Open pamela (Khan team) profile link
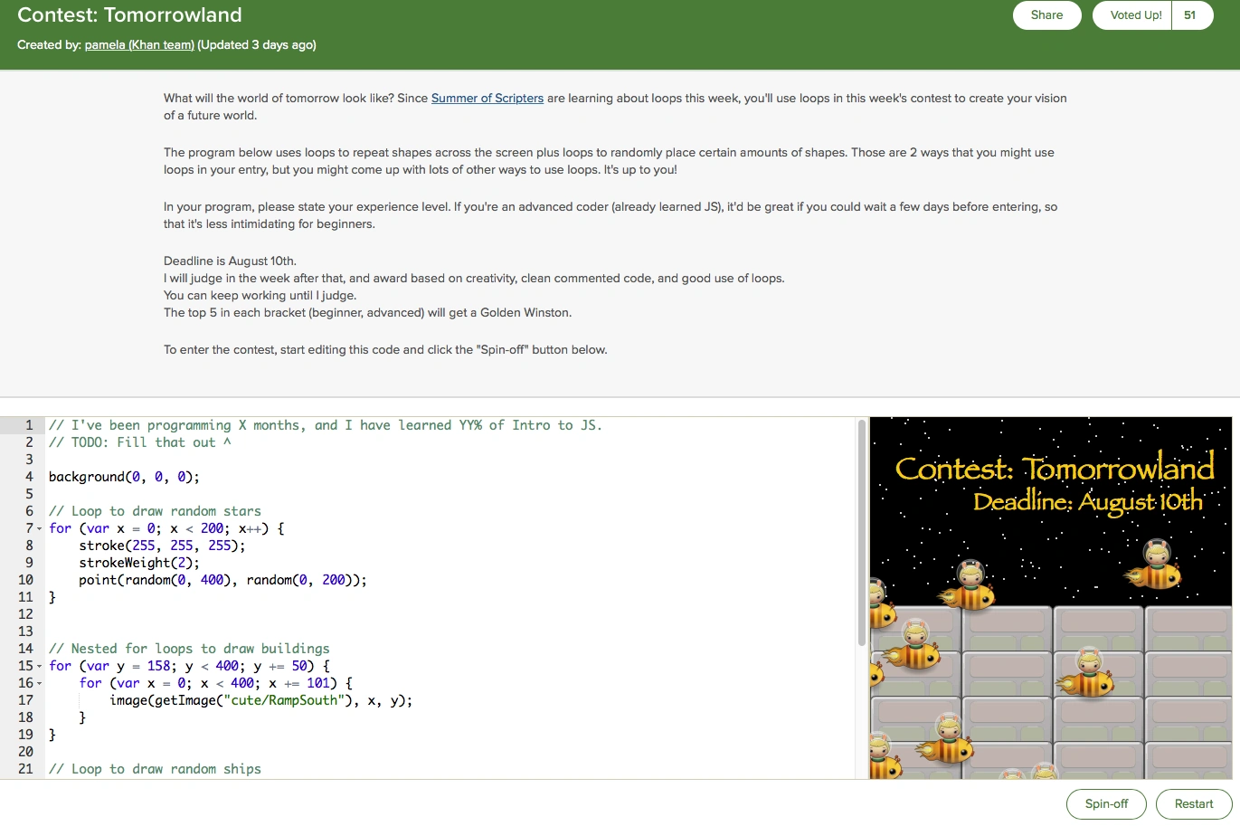This screenshot has width=1240, height=826. 139,45
